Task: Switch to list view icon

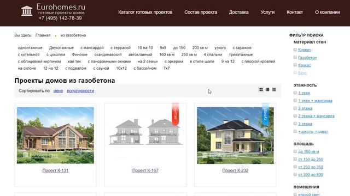Action: (x=267, y=89)
